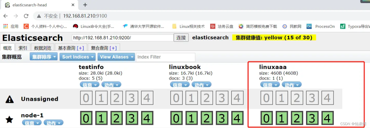
Task: Open the 法务云盘 bookmark
Action: coord(222,26)
